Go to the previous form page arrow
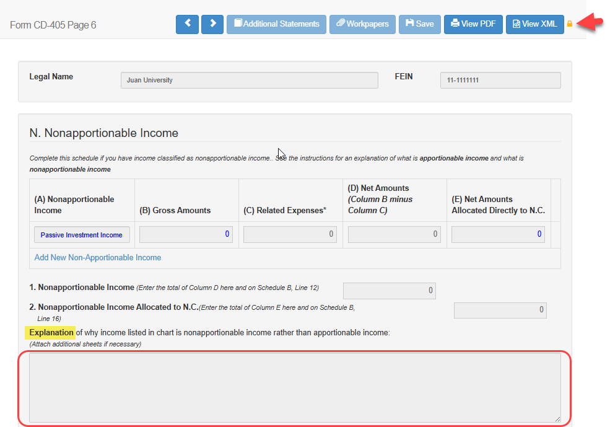The width and height of the screenshot is (610, 427). click(187, 24)
